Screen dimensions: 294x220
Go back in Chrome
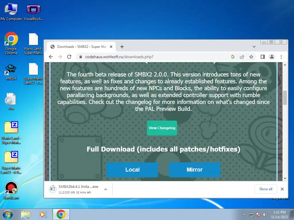(51, 57)
